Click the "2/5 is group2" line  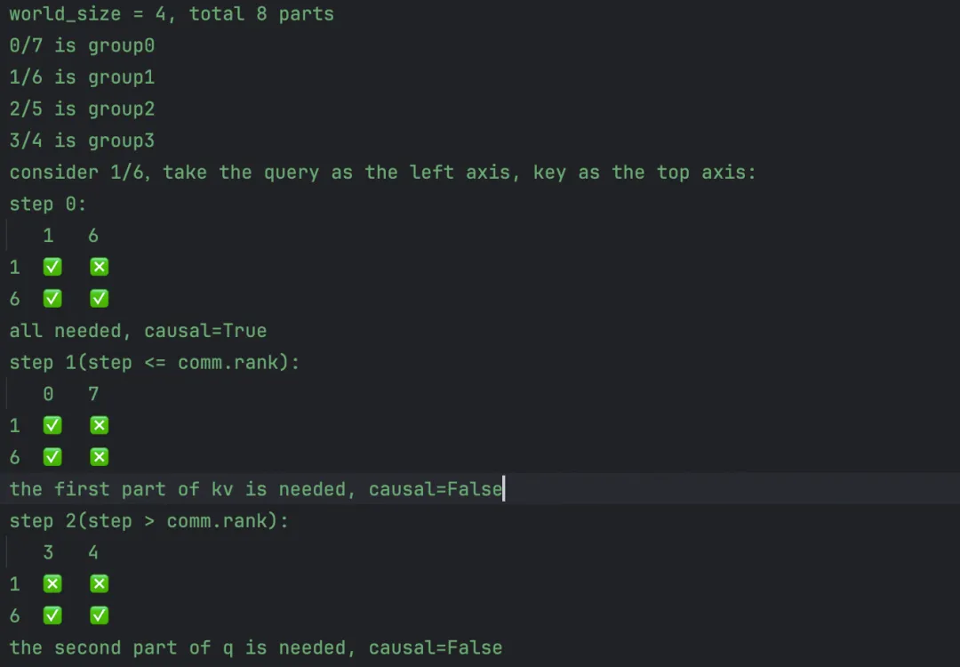82,109
